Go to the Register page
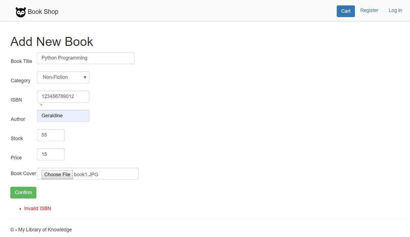410x237 pixels. point(369,10)
